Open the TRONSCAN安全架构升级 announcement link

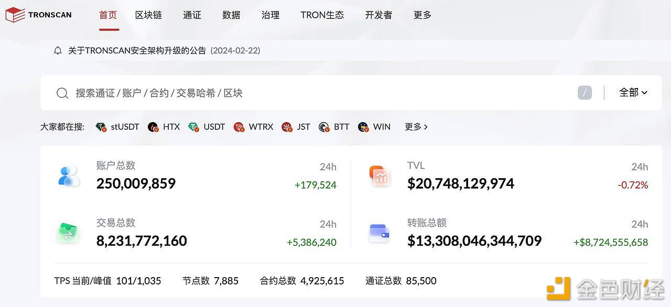point(137,51)
